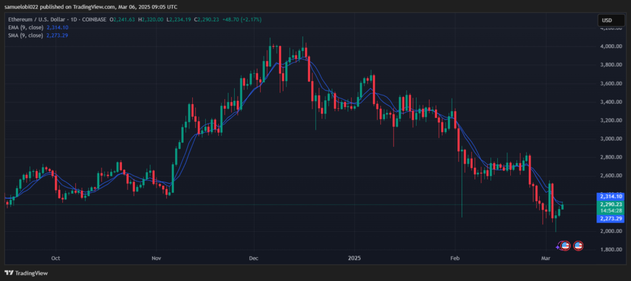Image resolution: width=631 pixels, height=281 pixels.
Task: Click the 3,600.00 price axis label
Action: coord(611,84)
